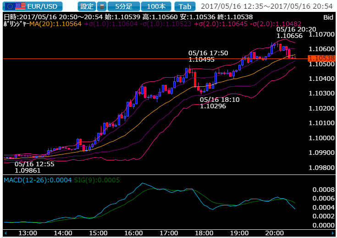Click the 1.10400 price axis label

[x=321, y=79]
